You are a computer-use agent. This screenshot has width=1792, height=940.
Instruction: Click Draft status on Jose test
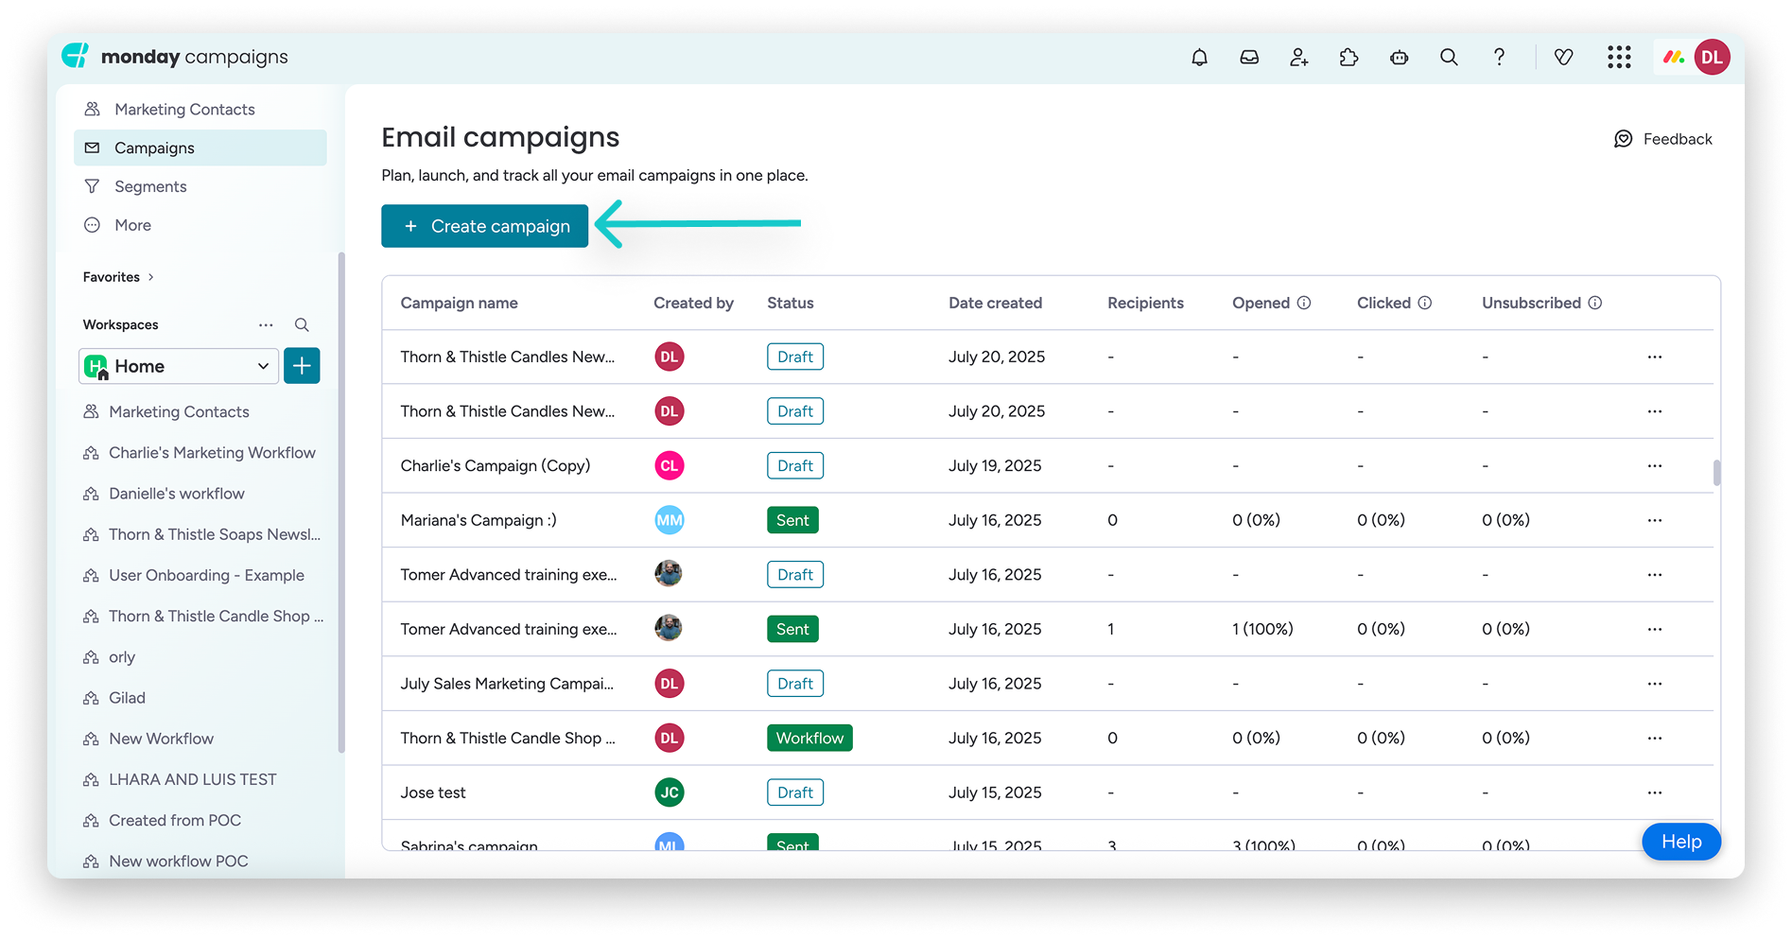click(x=795, y=792)
